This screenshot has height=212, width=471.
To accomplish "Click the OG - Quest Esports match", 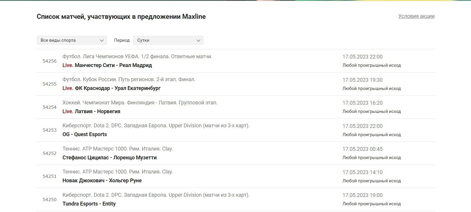I will click(85, 134).
